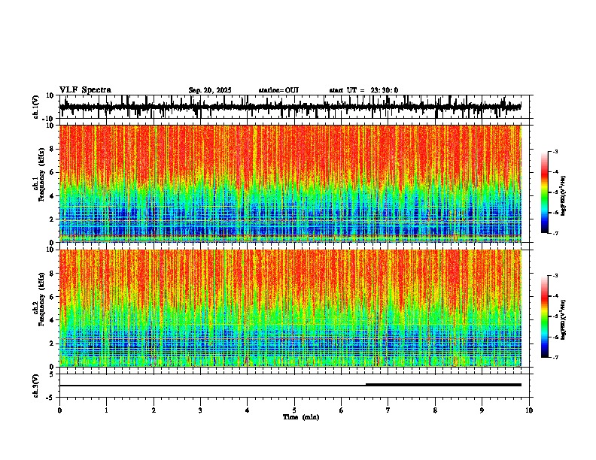Click time axis tick label "3"

[x=200, y=410]
